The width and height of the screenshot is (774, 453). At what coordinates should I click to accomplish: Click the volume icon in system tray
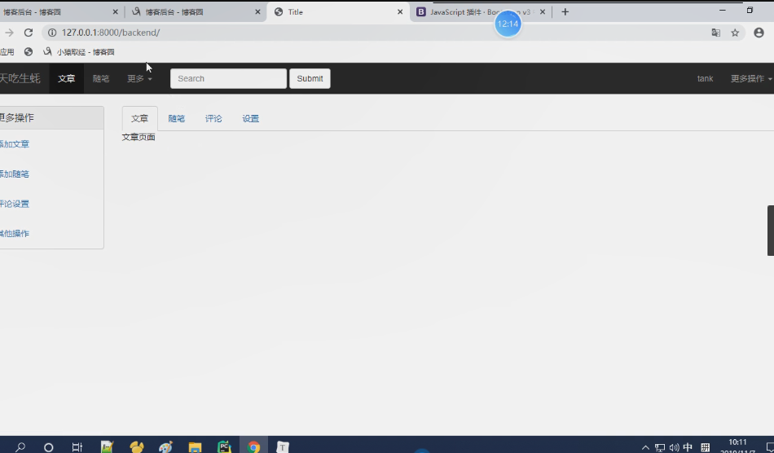click(x=675, y=447)
